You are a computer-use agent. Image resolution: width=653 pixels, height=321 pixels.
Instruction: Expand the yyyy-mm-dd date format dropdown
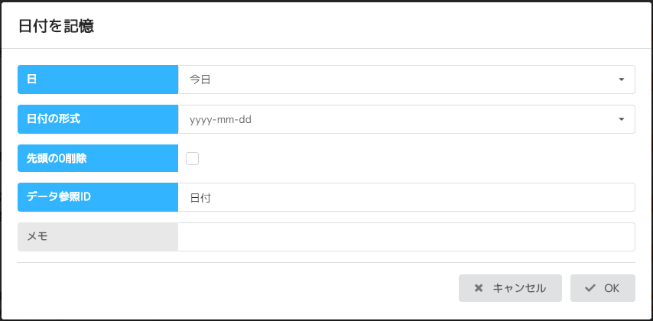pos(406,119)
